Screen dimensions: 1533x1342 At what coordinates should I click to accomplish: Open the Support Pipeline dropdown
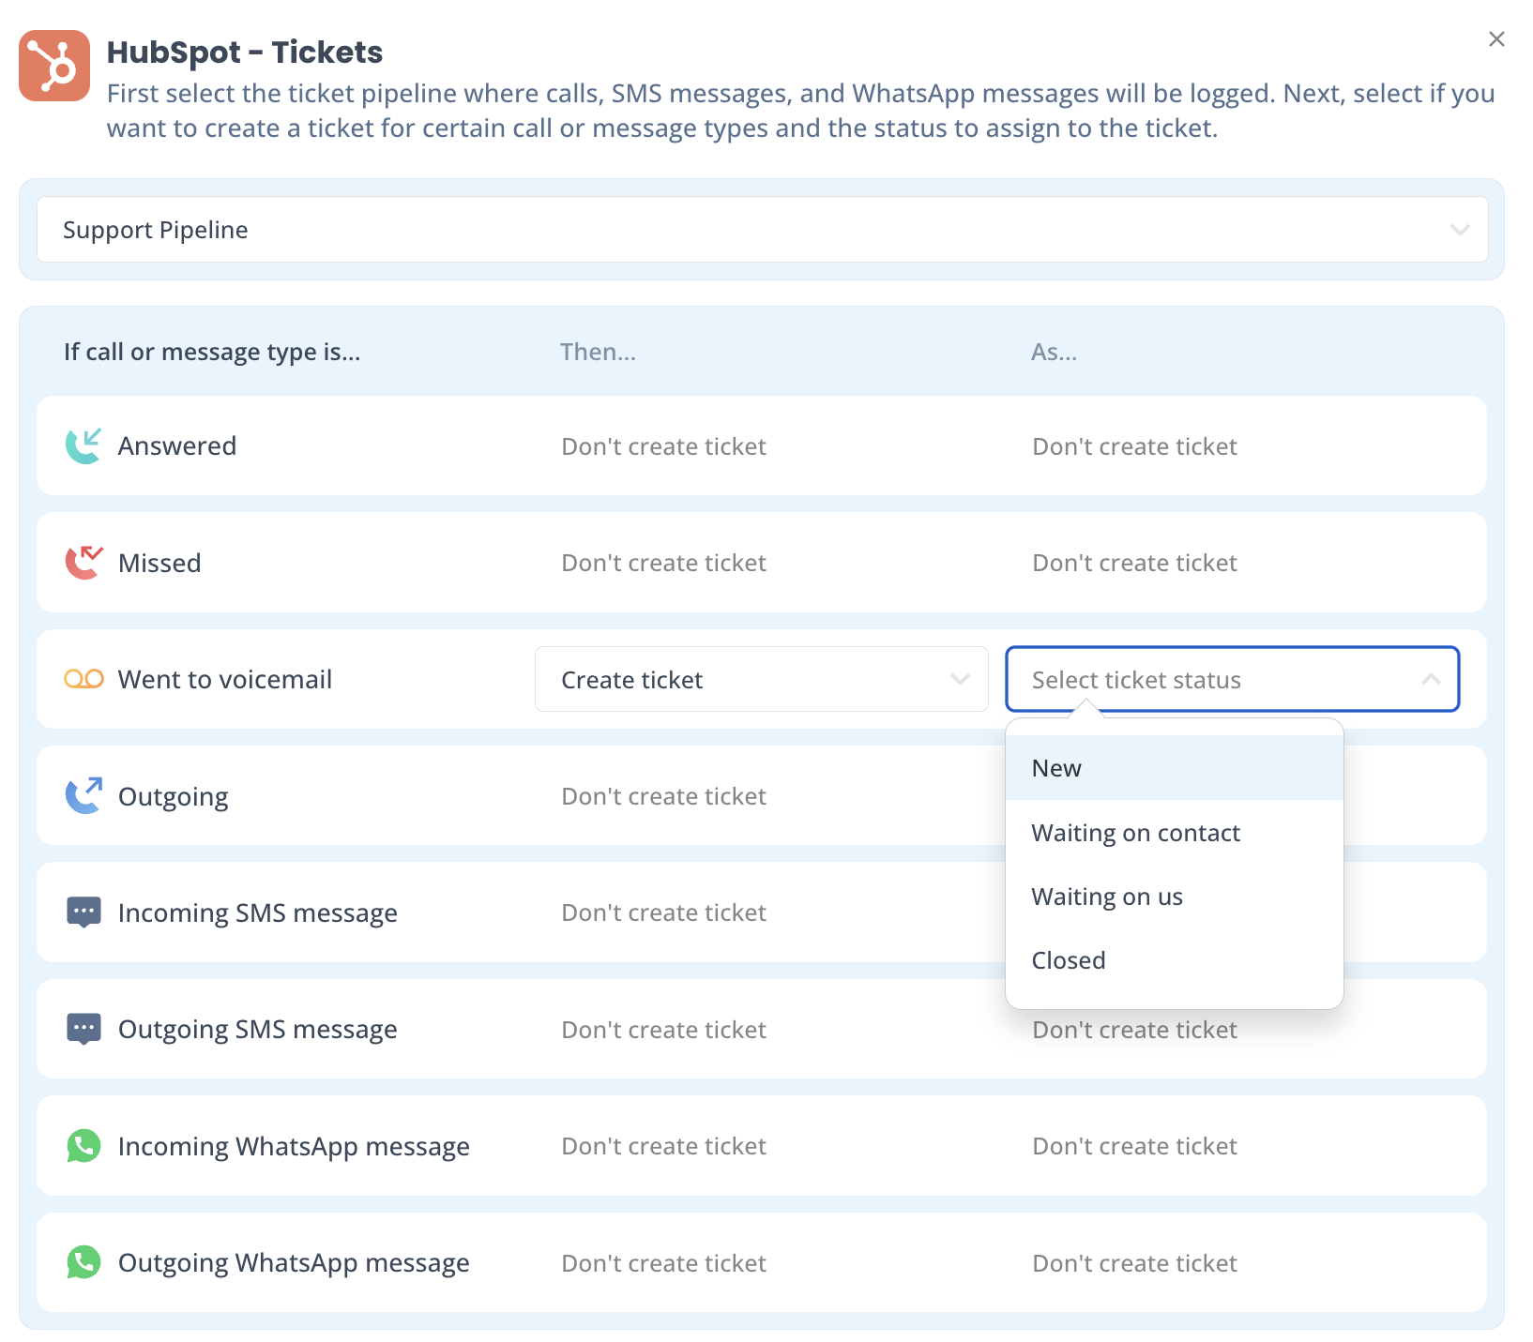coord(762,229)
